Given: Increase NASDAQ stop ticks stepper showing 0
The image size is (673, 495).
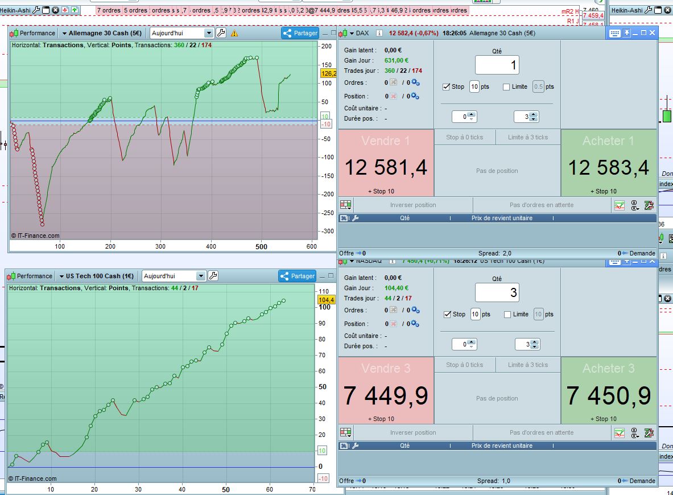Looking at the screenshot, I should [471, 342].
